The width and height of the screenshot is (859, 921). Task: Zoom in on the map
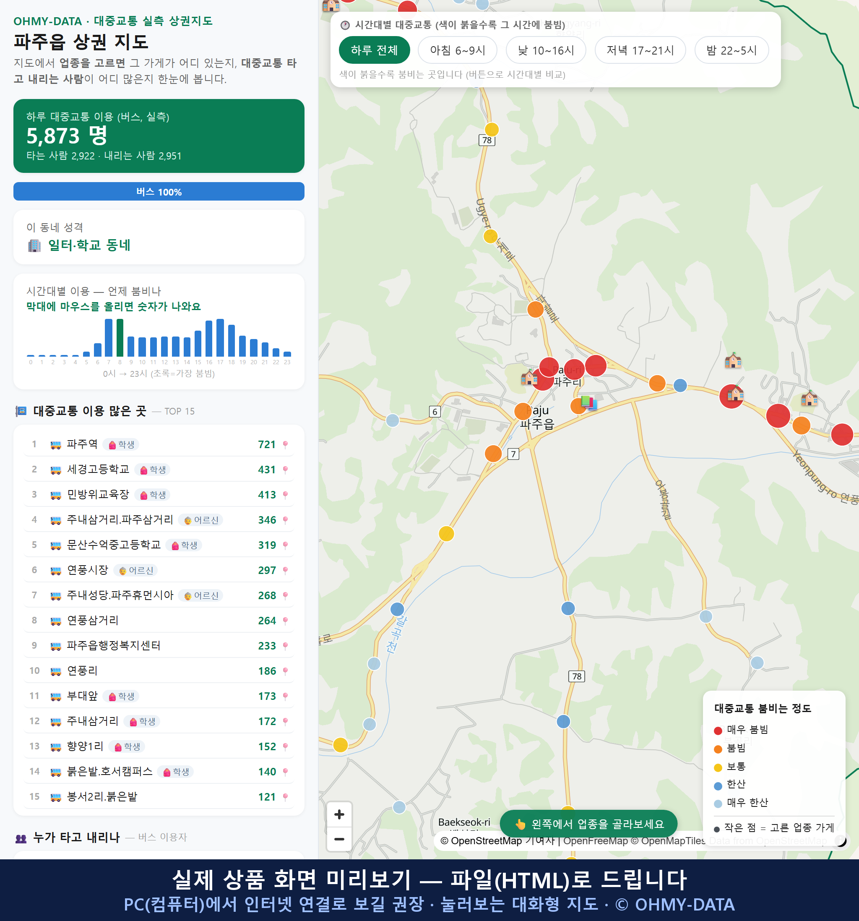339,814
